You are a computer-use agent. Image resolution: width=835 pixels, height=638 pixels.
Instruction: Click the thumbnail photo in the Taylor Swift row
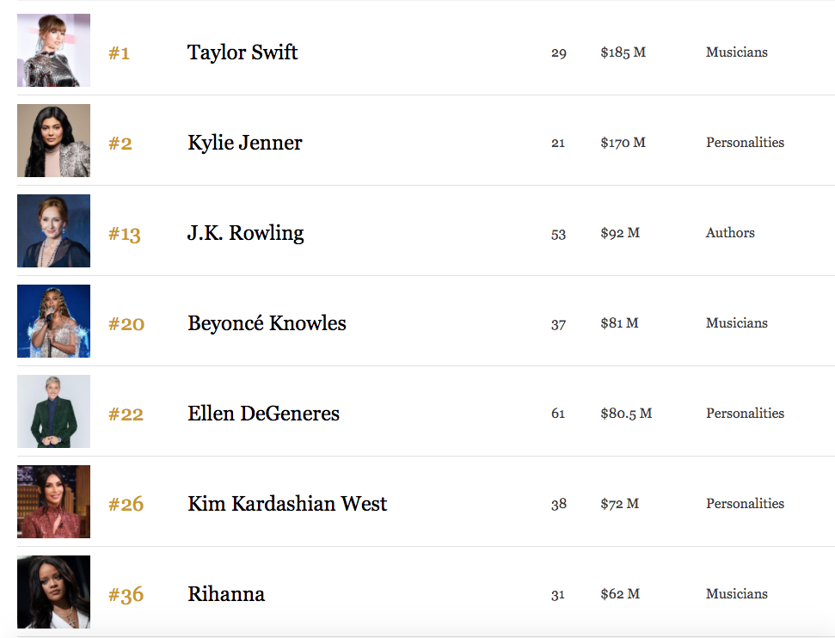53,51
